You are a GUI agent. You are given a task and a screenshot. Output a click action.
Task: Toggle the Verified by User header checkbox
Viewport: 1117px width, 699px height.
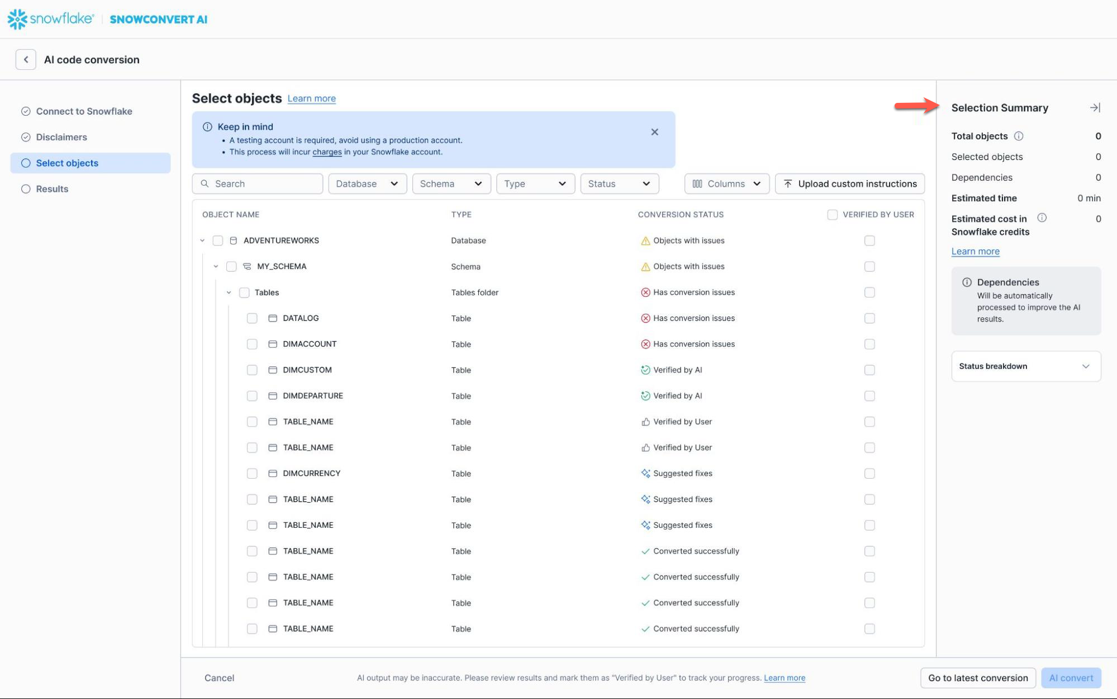coord(832,215)
